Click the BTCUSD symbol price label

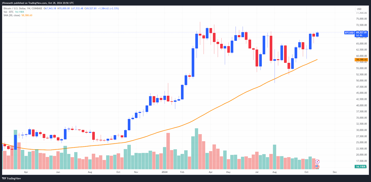point(349,32)
